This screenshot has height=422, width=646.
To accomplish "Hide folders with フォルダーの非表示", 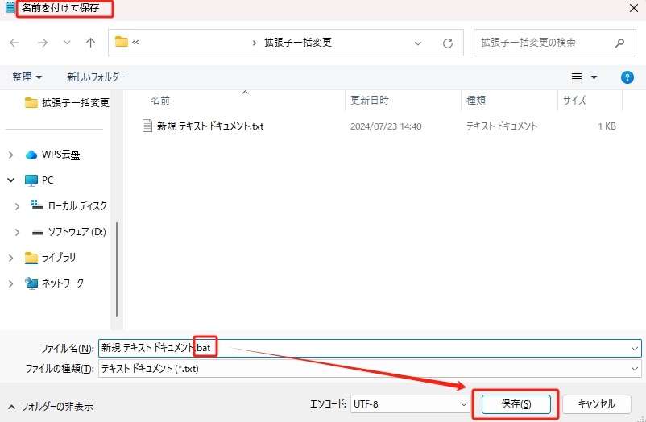I will [x=51, y=406].
